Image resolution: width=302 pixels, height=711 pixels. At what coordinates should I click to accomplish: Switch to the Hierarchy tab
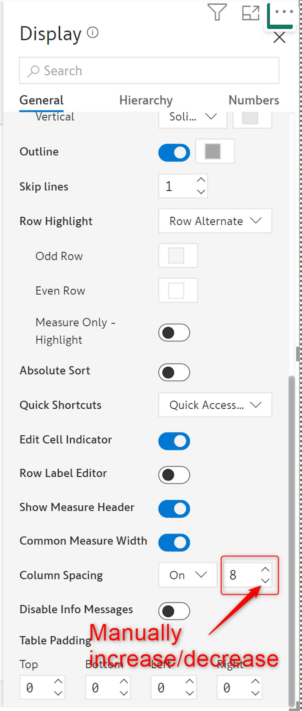146,100
